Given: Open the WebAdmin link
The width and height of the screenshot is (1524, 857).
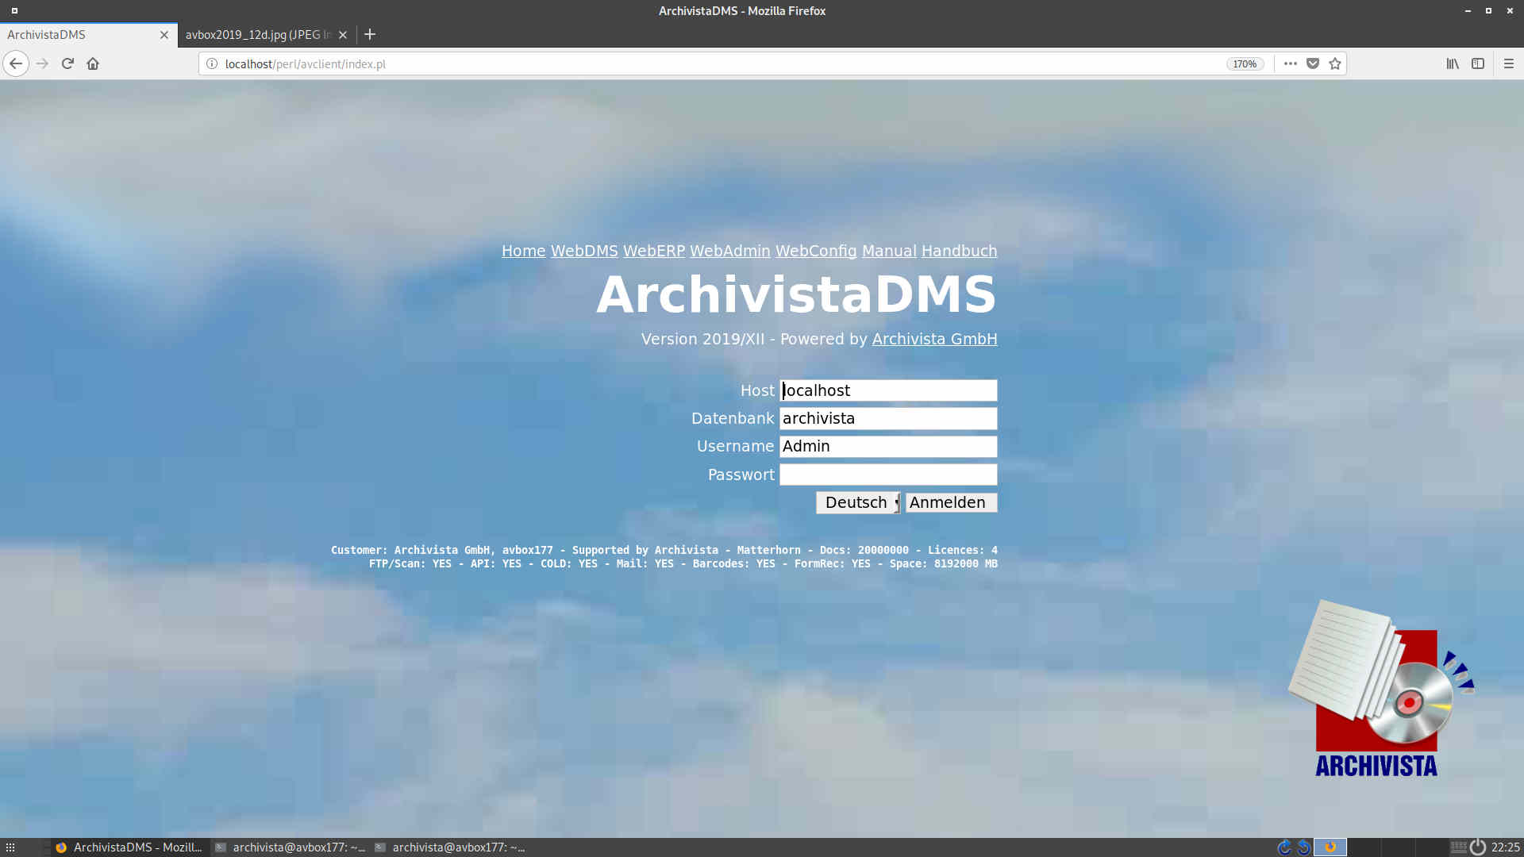Looking at the screenshot, I should (x=730, y=251).
